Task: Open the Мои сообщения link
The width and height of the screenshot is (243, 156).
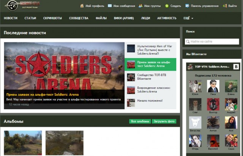Action: [x=124, y=6]
